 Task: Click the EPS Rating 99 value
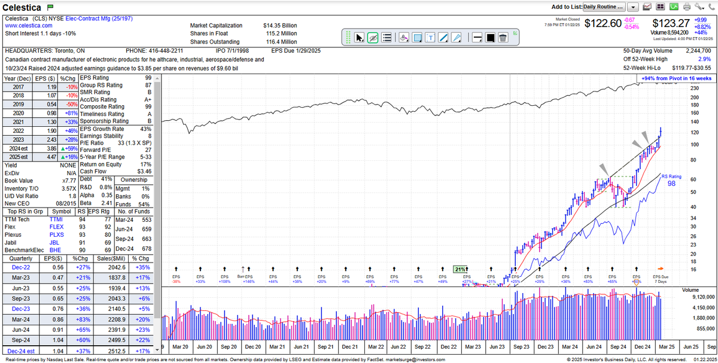(147, 78)
